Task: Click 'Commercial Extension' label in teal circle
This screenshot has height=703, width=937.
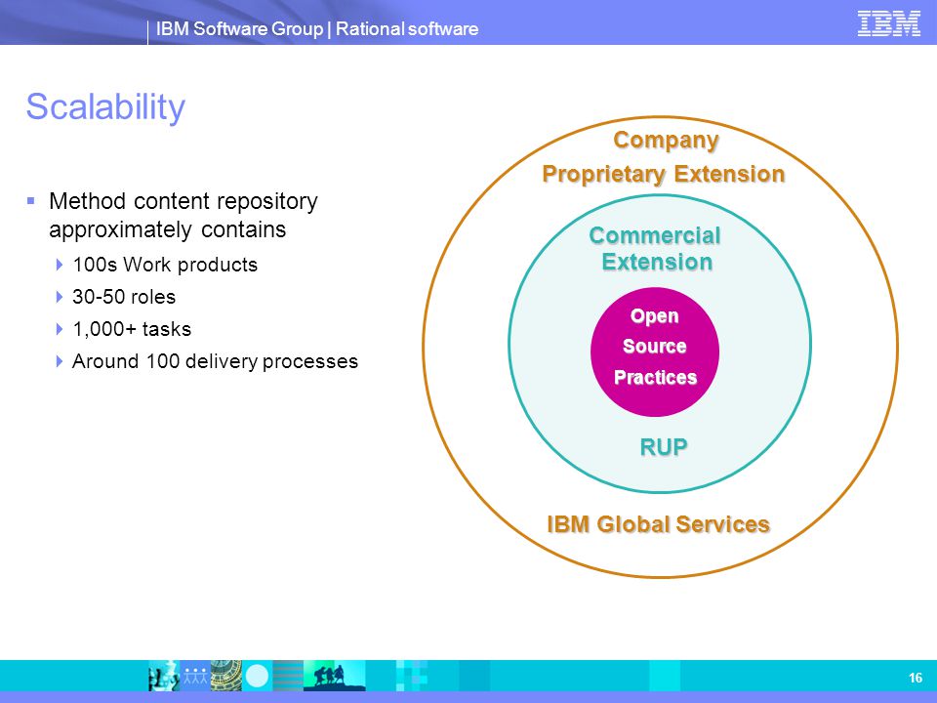Action: click(x=656, y=249)
